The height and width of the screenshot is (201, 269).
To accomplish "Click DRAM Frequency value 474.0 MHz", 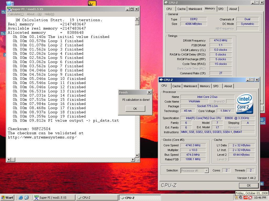I will click(221, 40).
